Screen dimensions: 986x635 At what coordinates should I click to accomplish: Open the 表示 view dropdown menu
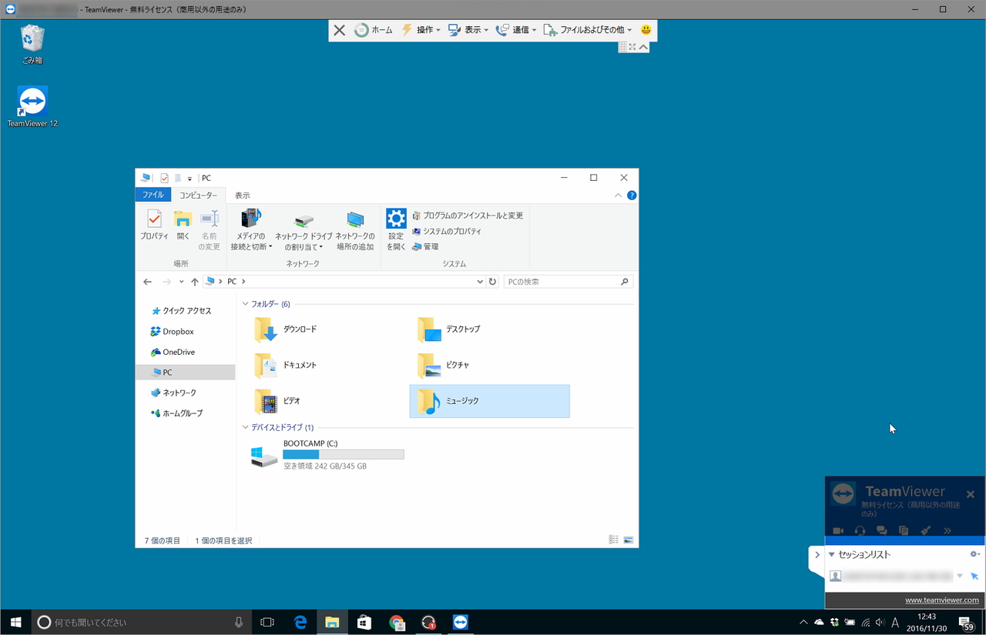click(x=468, y=30)
